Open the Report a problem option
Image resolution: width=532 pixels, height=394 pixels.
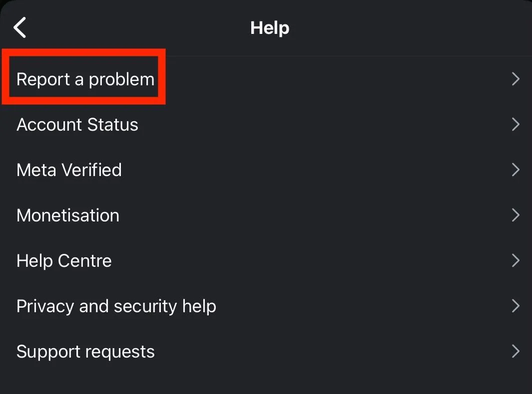pyautogui.click(x=85, y=79)
